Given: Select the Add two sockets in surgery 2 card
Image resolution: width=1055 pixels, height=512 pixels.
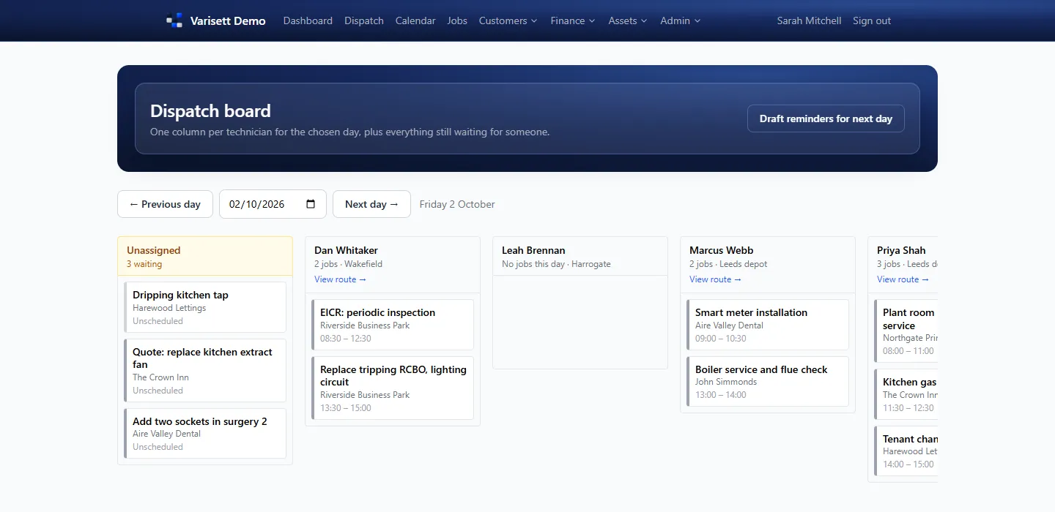Looking at the screenshot, I should [205, 433].
